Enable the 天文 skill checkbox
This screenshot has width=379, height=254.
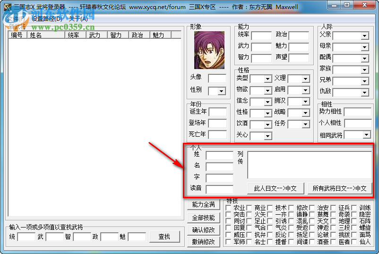[312, 221]
